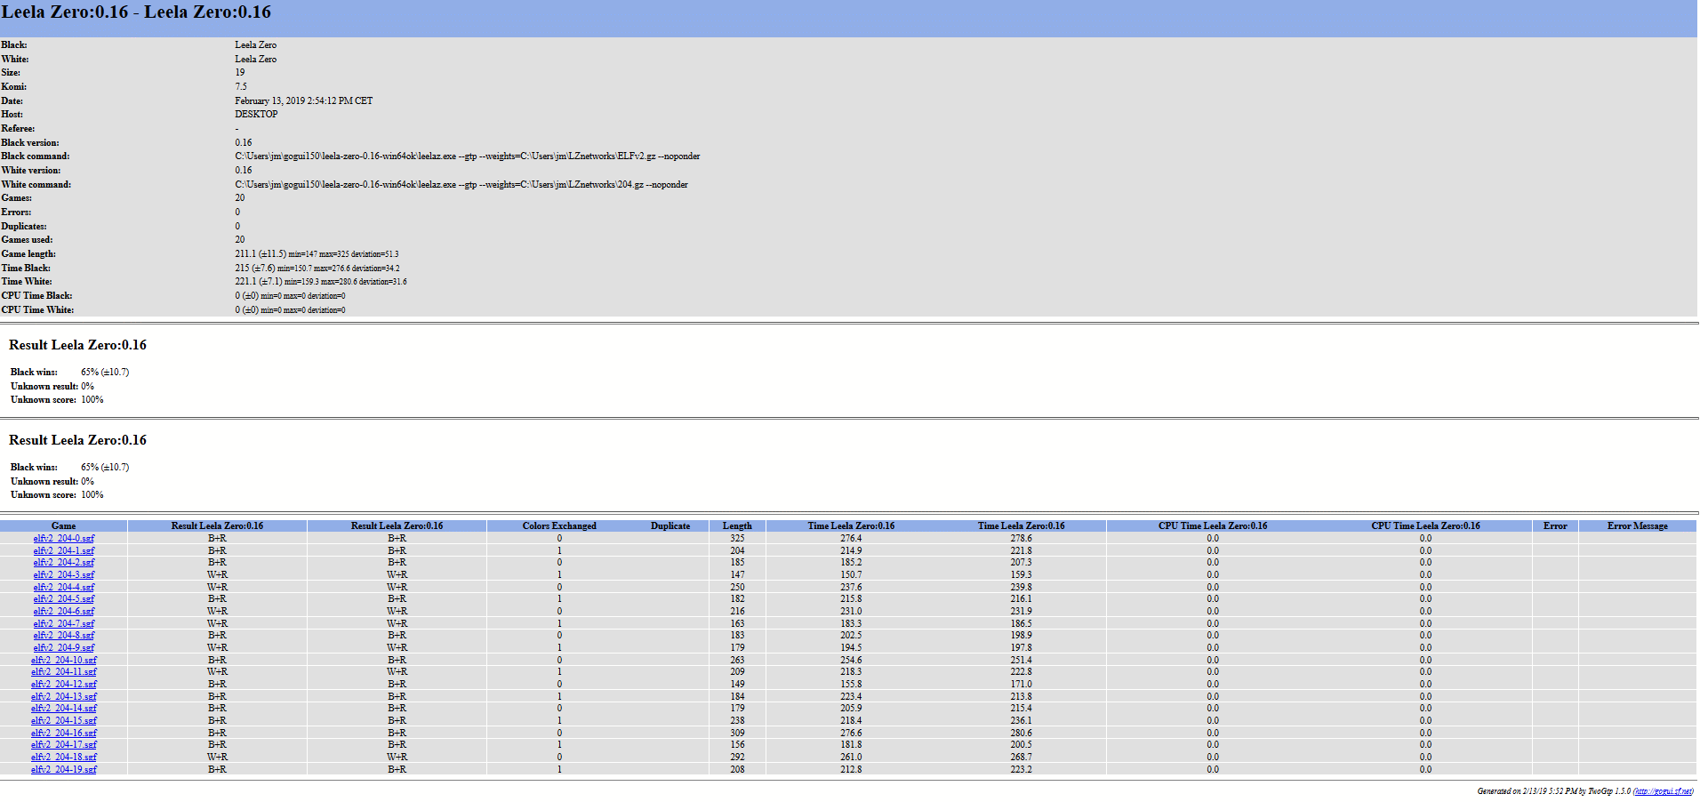Open the game record elfv2_204-7.sgf
The height and width of the screenshot is (802, 1700).
click(x=63, y=623)
